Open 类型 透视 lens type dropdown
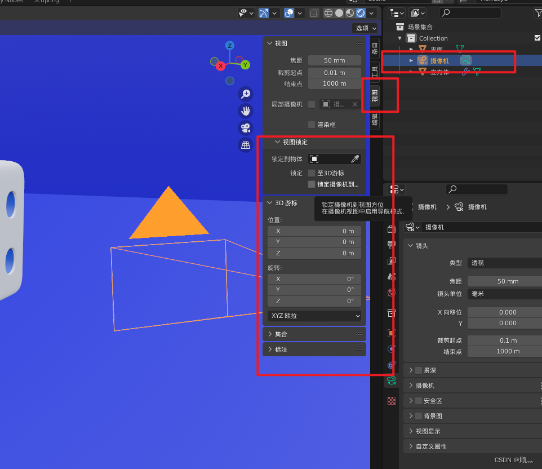Viewport: 542px width, 469px height. (x=505, y=263)
